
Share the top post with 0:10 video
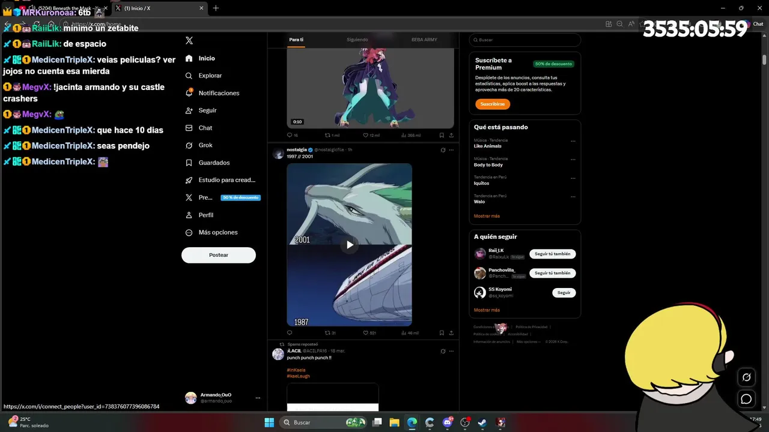(451, 136)
